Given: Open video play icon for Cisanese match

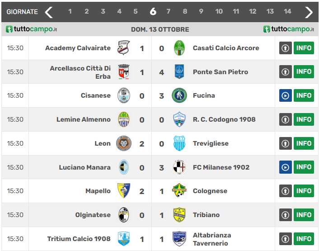Looking at the screenshot, I should click(x=285, y=96).
